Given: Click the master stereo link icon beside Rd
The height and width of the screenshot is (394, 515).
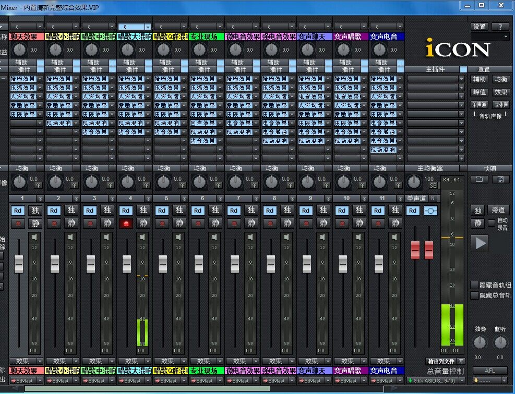Looking at the screenshot, I should [430, 211].
